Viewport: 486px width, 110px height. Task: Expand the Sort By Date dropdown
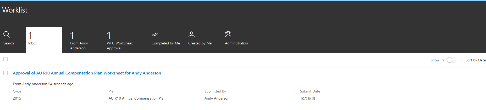click(475, 60)
